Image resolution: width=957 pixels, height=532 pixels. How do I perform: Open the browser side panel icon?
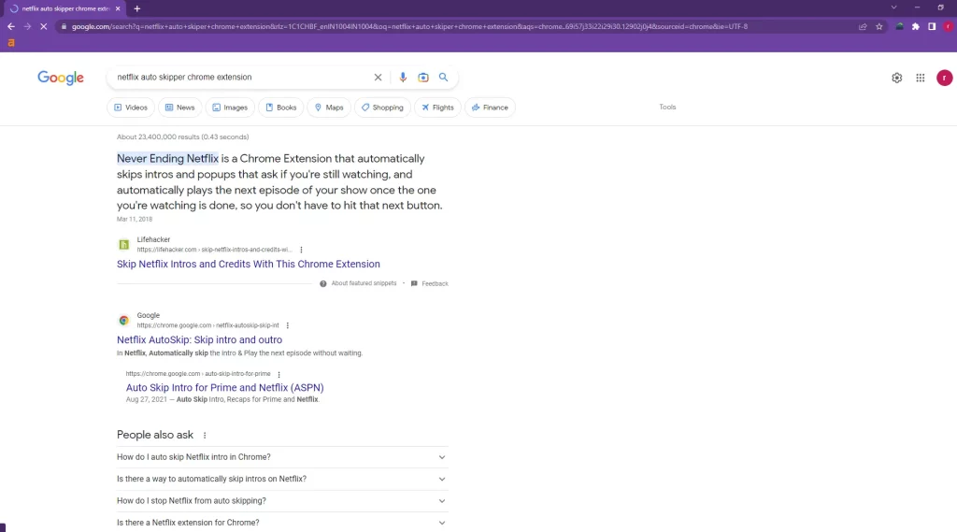point(932,26)
